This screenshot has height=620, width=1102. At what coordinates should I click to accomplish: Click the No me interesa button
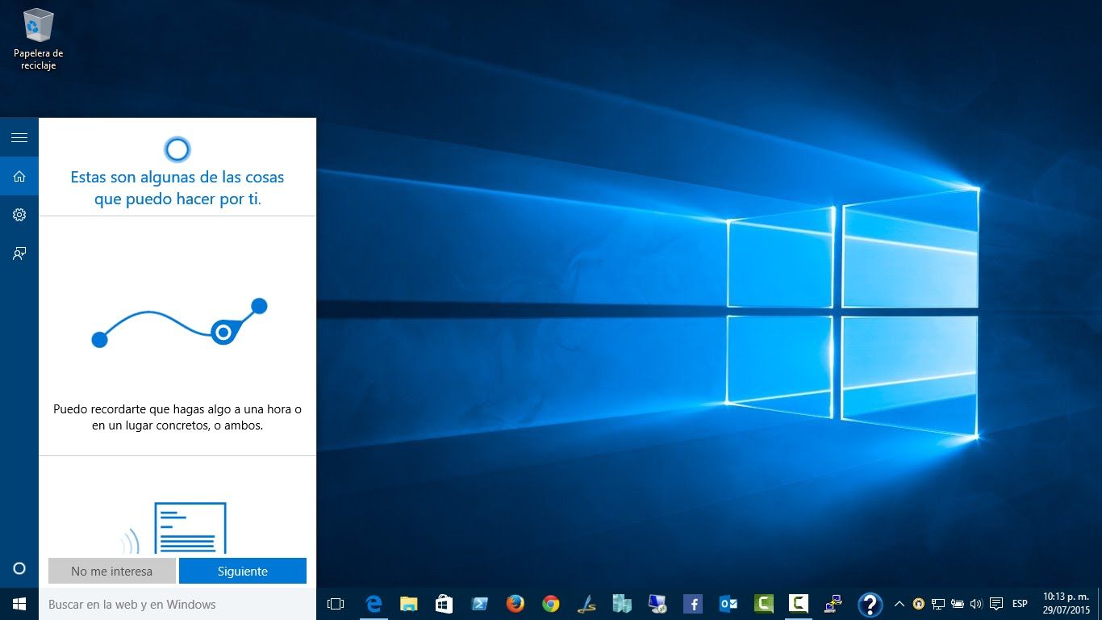(x=112, y=571)
